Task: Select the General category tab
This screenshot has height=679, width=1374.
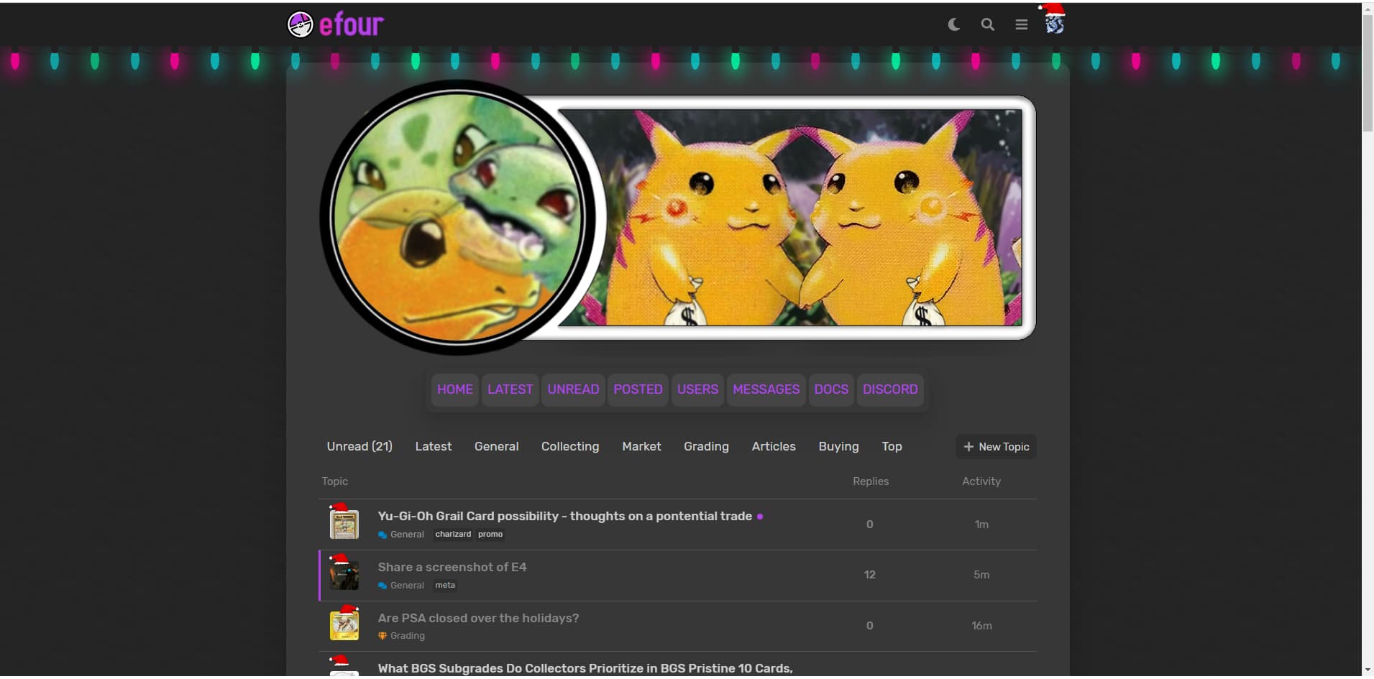Action: tap(496, 446)
